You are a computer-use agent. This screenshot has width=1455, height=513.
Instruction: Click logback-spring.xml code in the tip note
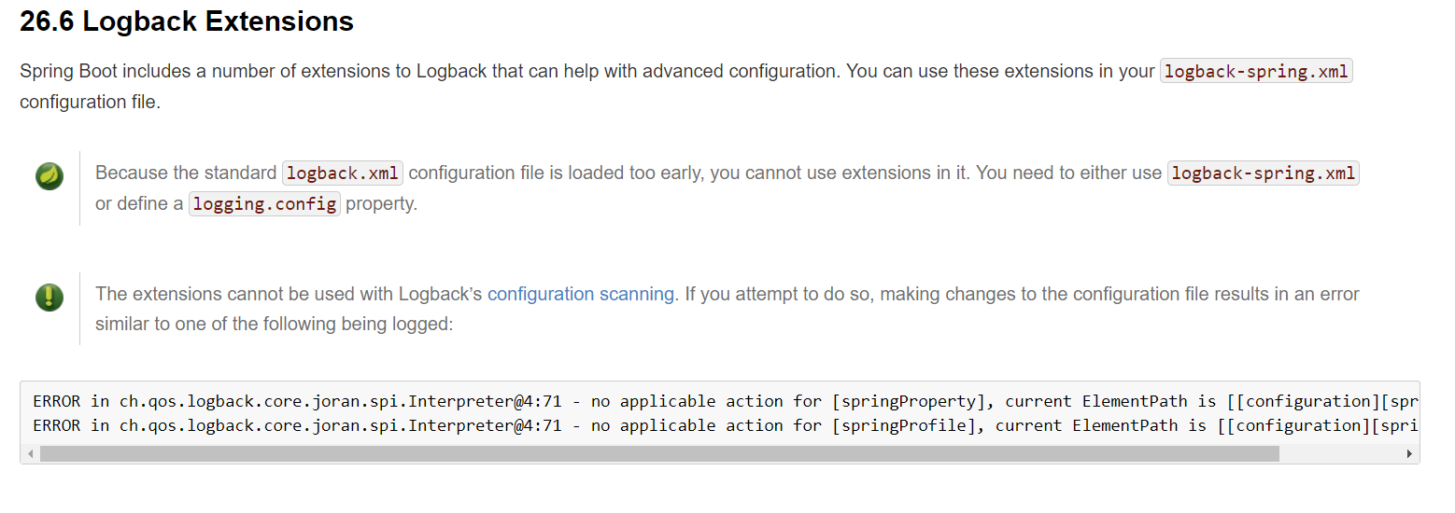(x=1263, y=173)
